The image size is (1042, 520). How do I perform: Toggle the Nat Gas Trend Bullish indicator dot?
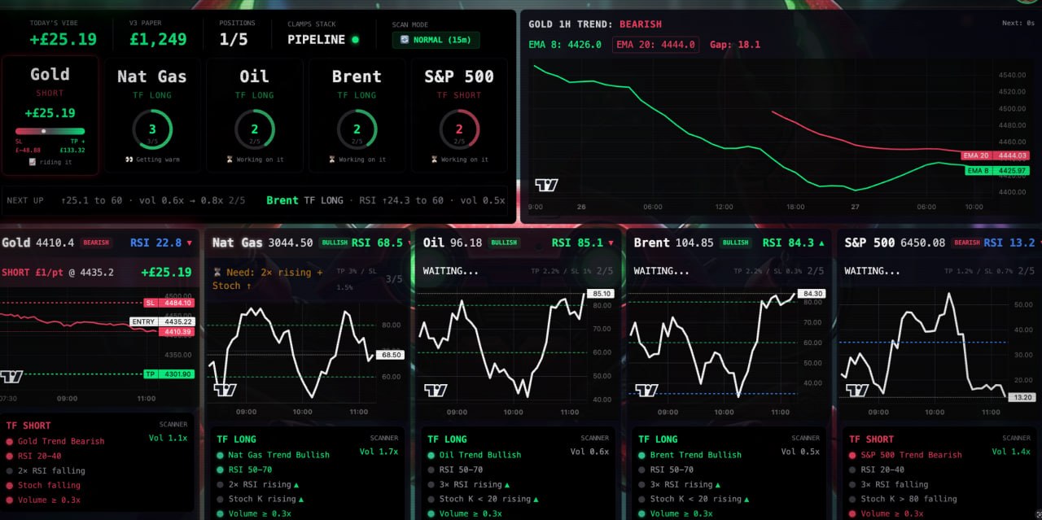[220, 456]
